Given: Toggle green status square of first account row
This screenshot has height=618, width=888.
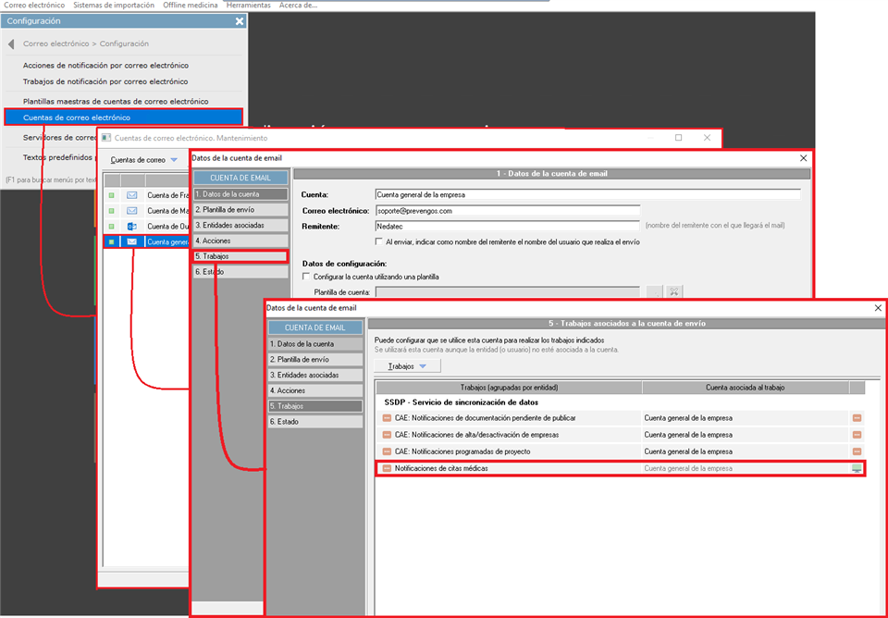Looking at the screenshot, I should click(112, 196).
